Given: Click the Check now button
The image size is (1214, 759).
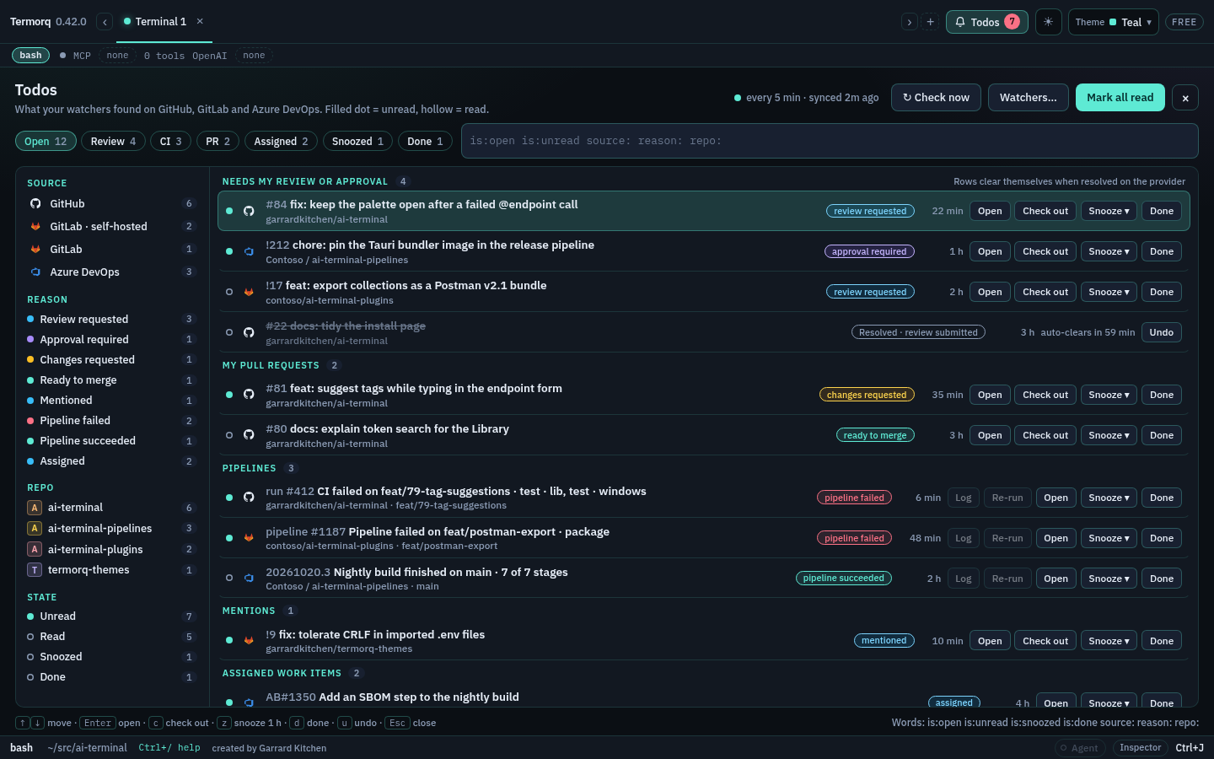Looking at the screenshot, I should coord(936,98).
